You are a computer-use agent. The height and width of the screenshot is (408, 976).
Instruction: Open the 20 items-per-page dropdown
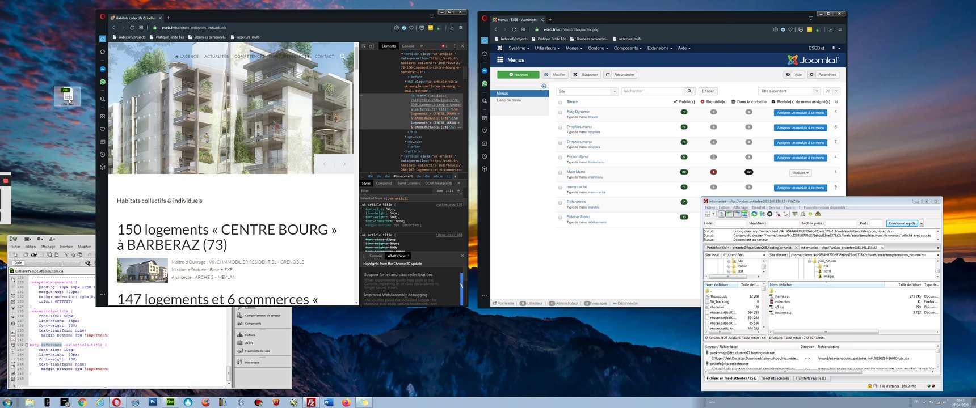832,91
